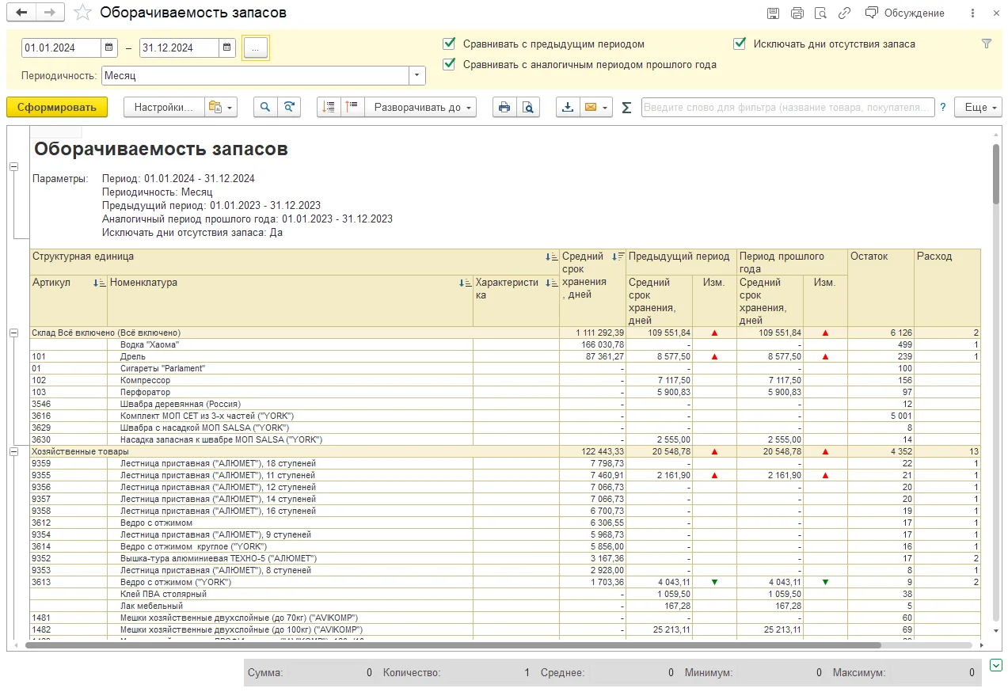Image resolution: width=1008 pixels, height=692 pixels.
Task: Open the 'Еще' dropdown menu
Action: coord(979,108)
